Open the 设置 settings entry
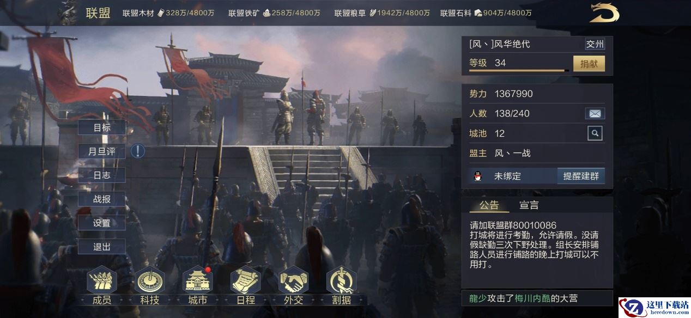Viewport: 691px width, 318px height. [102, 223]
